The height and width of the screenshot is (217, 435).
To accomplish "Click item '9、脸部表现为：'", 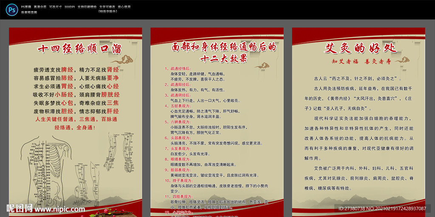I will tap(178, 170).
